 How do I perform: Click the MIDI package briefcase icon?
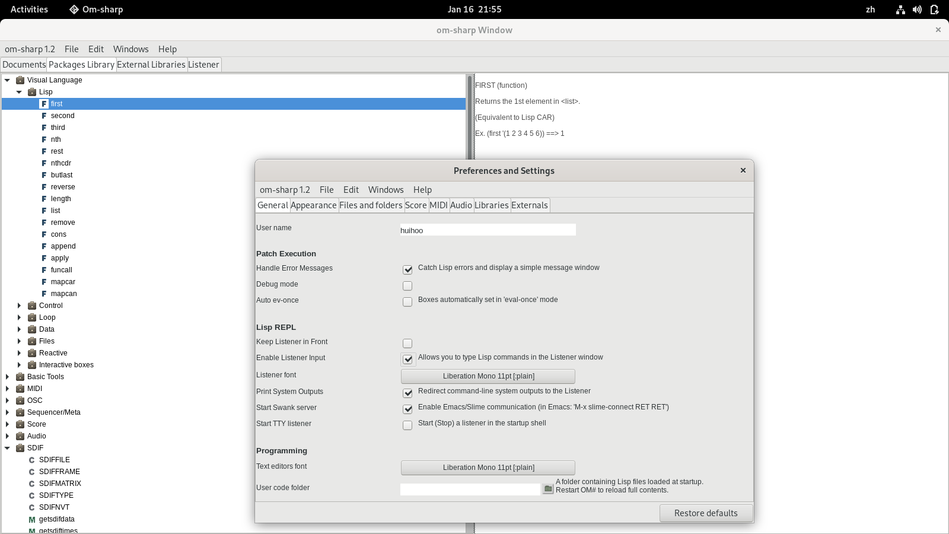(x=20, y=389)
